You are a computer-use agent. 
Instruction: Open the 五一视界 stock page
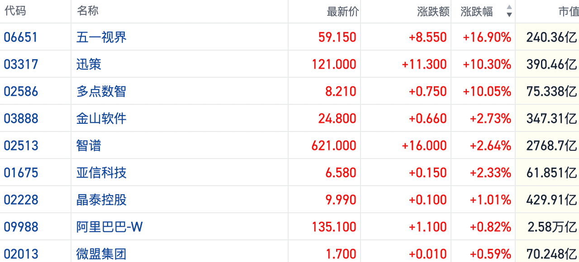click(x=101, y=37)
